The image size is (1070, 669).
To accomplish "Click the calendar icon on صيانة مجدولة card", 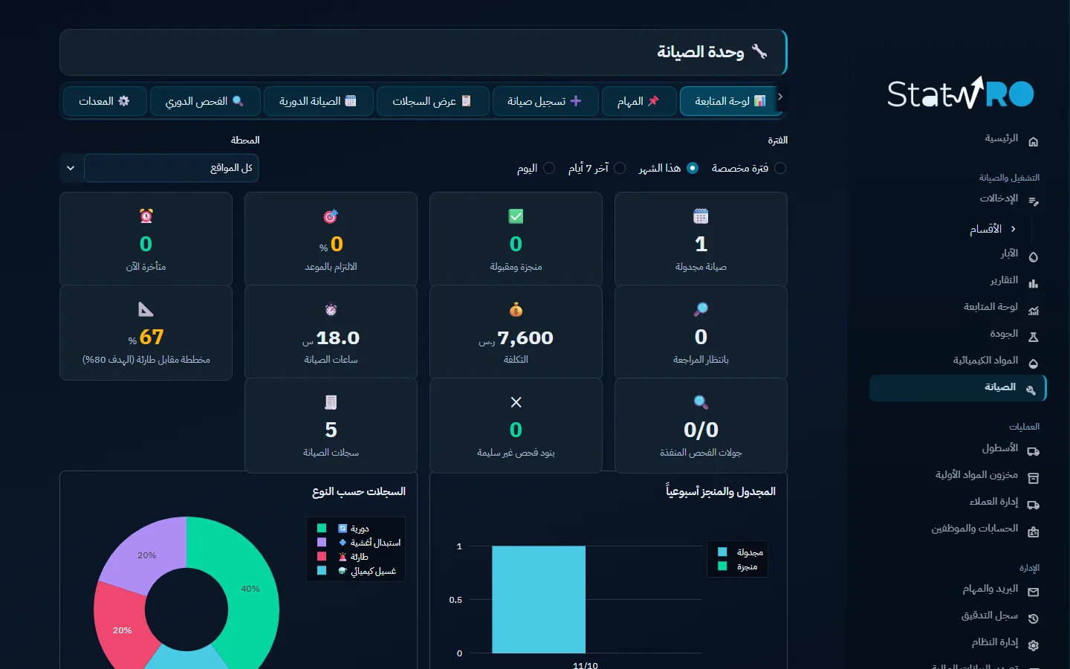I will tap(701, 216).
